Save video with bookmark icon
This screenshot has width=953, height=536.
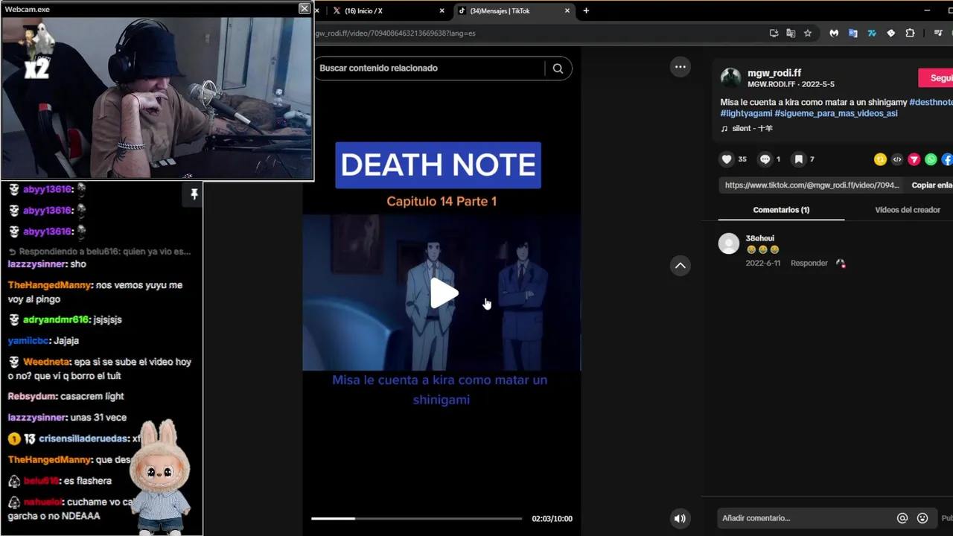[798, 159]
